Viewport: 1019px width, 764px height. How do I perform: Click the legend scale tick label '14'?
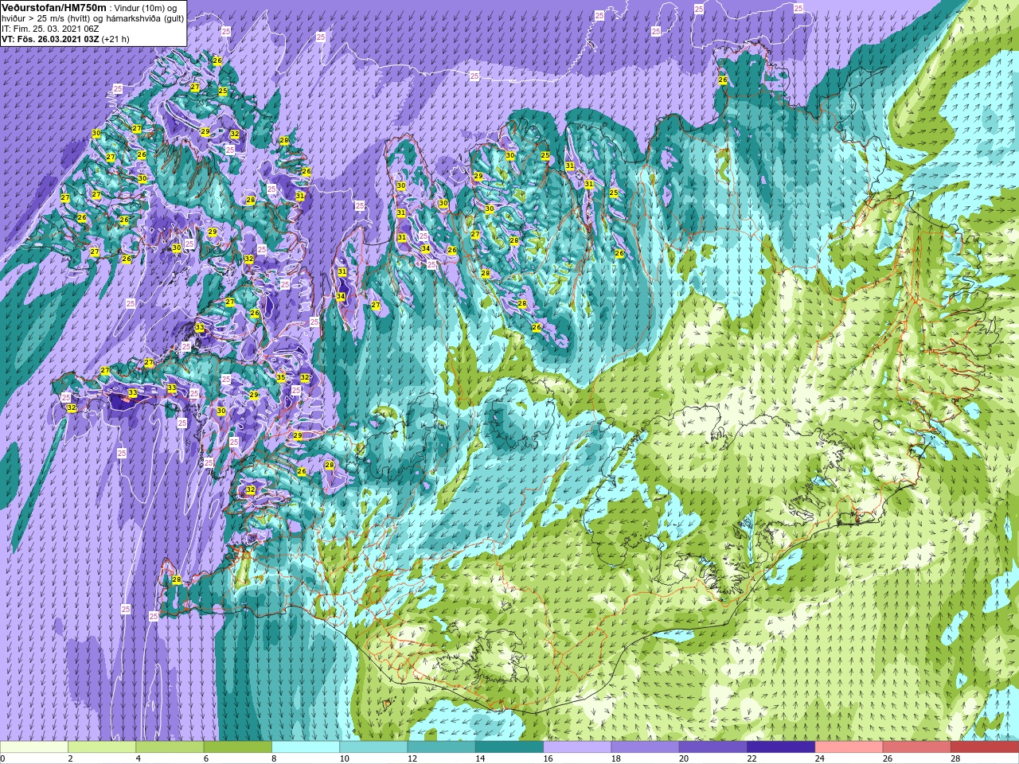tap(480, 758)
